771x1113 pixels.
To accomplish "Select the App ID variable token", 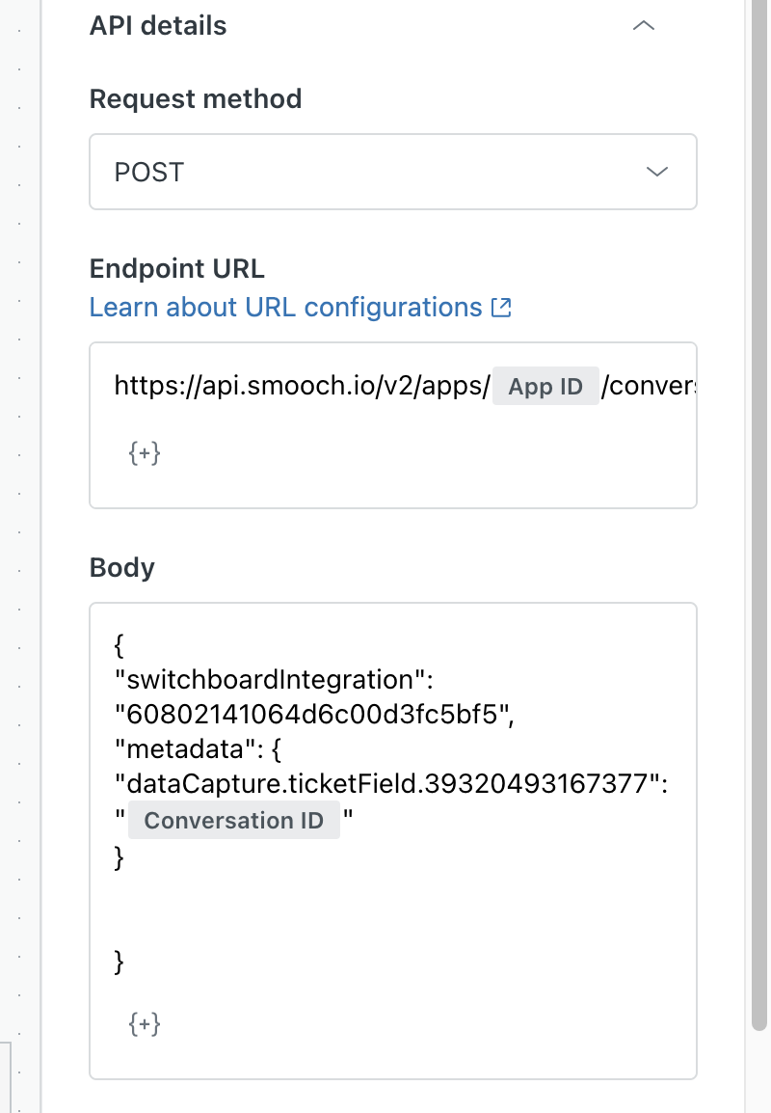I will 545,387.
